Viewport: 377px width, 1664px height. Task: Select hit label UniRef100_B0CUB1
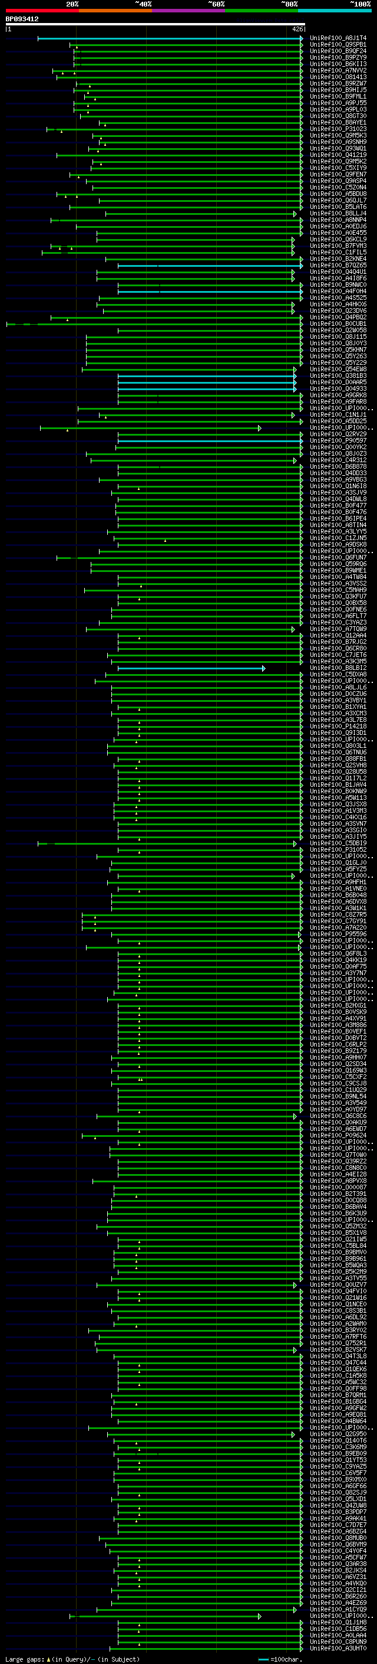pos(338,323)
